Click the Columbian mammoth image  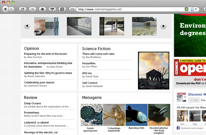pos(114,115)
